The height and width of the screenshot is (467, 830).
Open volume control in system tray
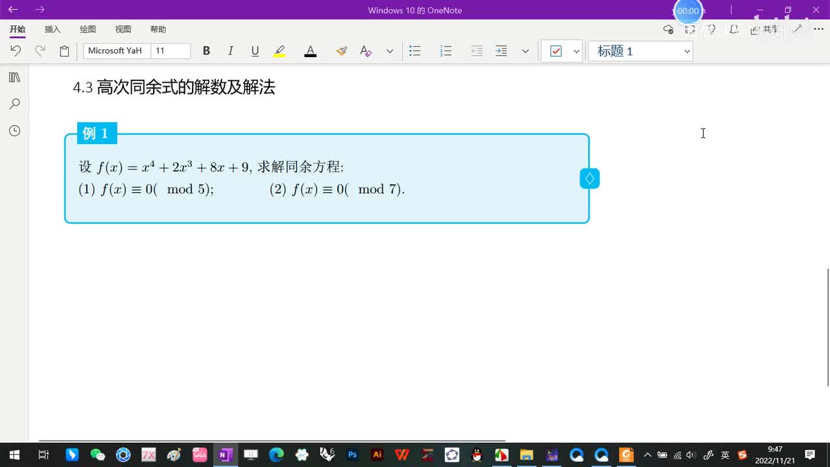click(x=692, y=455)
